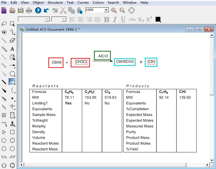216x169 pixels.
Task: Open the Colors menu
Action: click(98, 3)
